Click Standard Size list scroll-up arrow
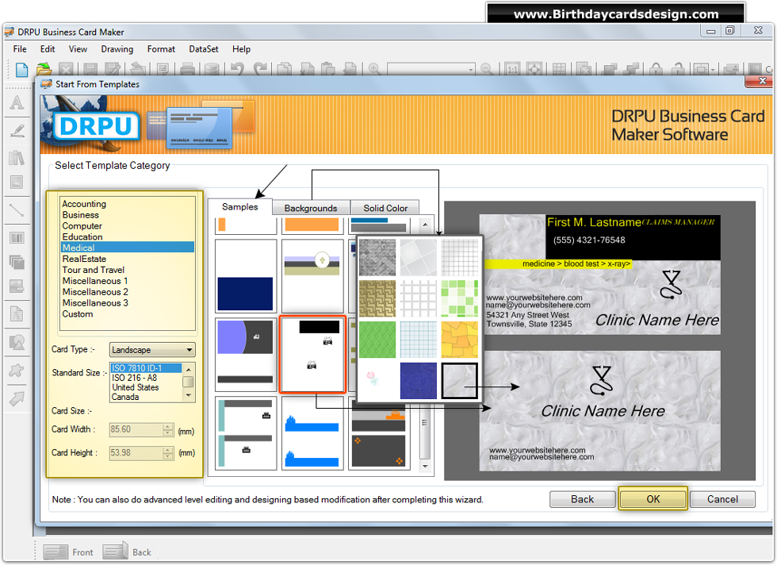This screenshot has width=777, height=565. pos(189,370)
